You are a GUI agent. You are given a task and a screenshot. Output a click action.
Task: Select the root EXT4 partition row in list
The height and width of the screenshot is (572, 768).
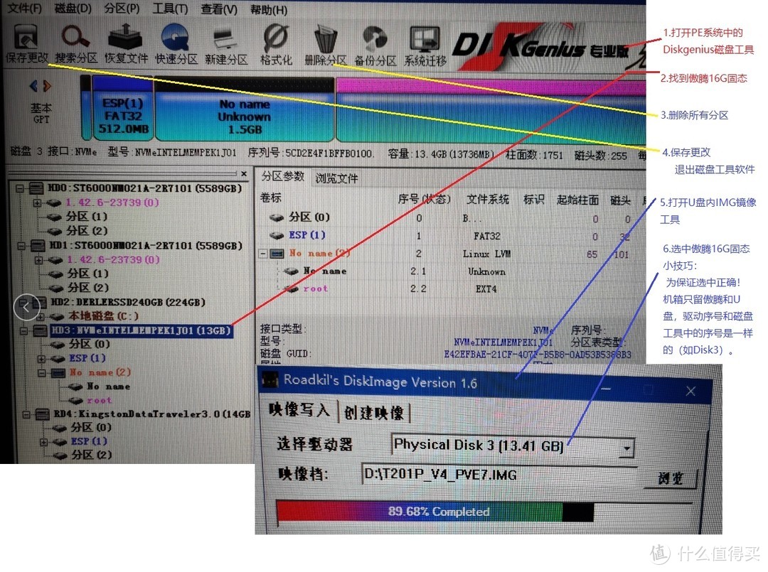[316, 288]
